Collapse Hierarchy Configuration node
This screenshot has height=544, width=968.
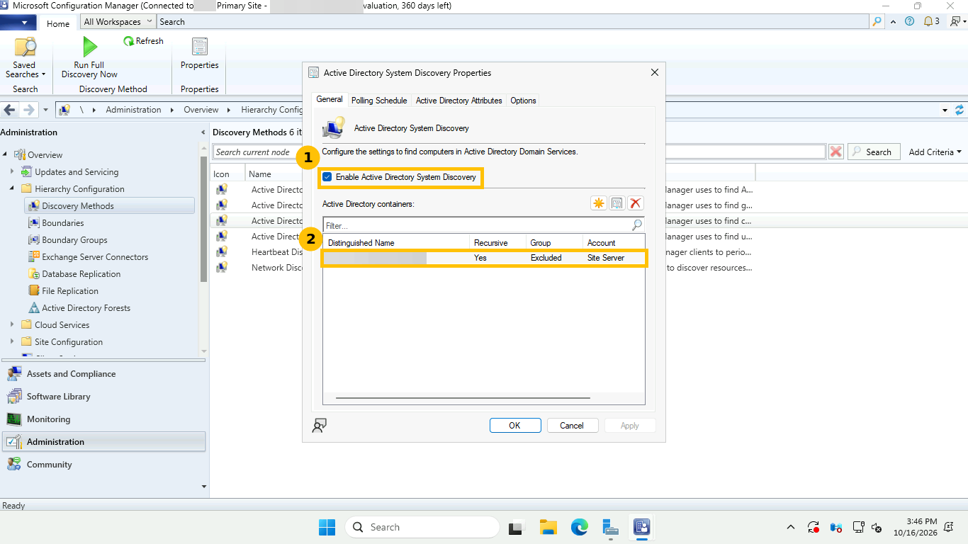click(x=12, y=189)
